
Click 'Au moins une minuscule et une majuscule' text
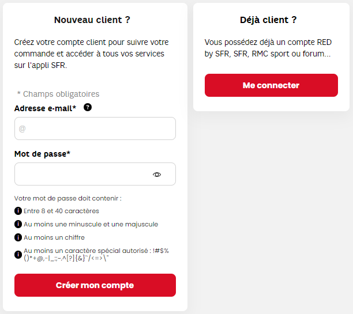[x=91, y=224]
